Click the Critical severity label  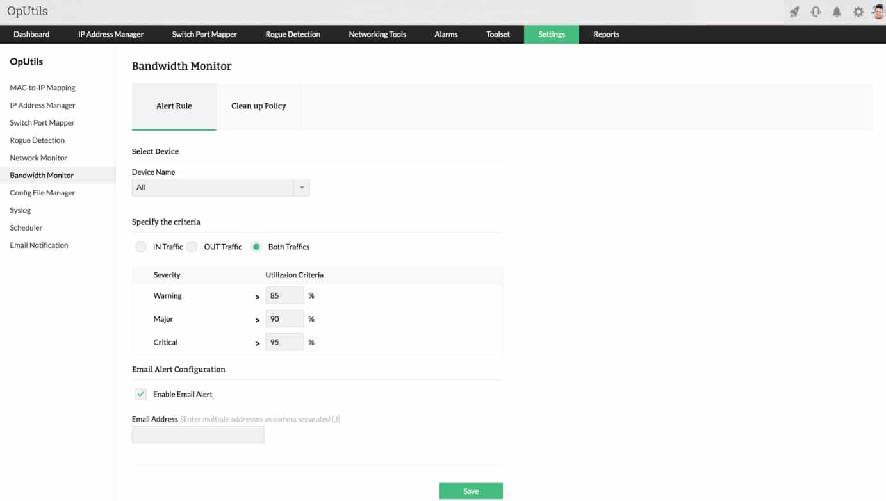165,343
